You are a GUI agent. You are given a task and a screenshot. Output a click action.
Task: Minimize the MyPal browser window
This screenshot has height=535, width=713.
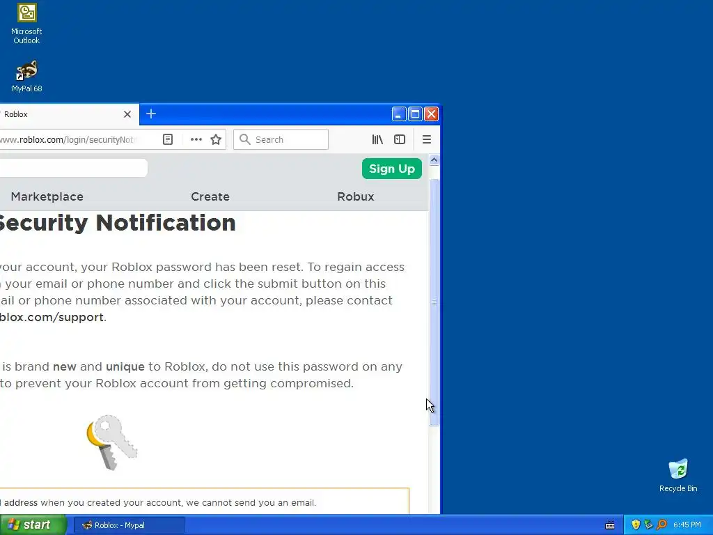tap(399, 114)
